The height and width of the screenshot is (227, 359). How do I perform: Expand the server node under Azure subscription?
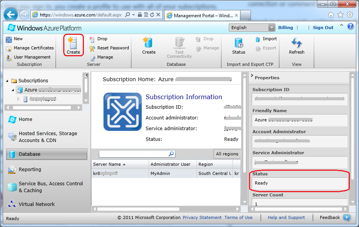(18, 99)
